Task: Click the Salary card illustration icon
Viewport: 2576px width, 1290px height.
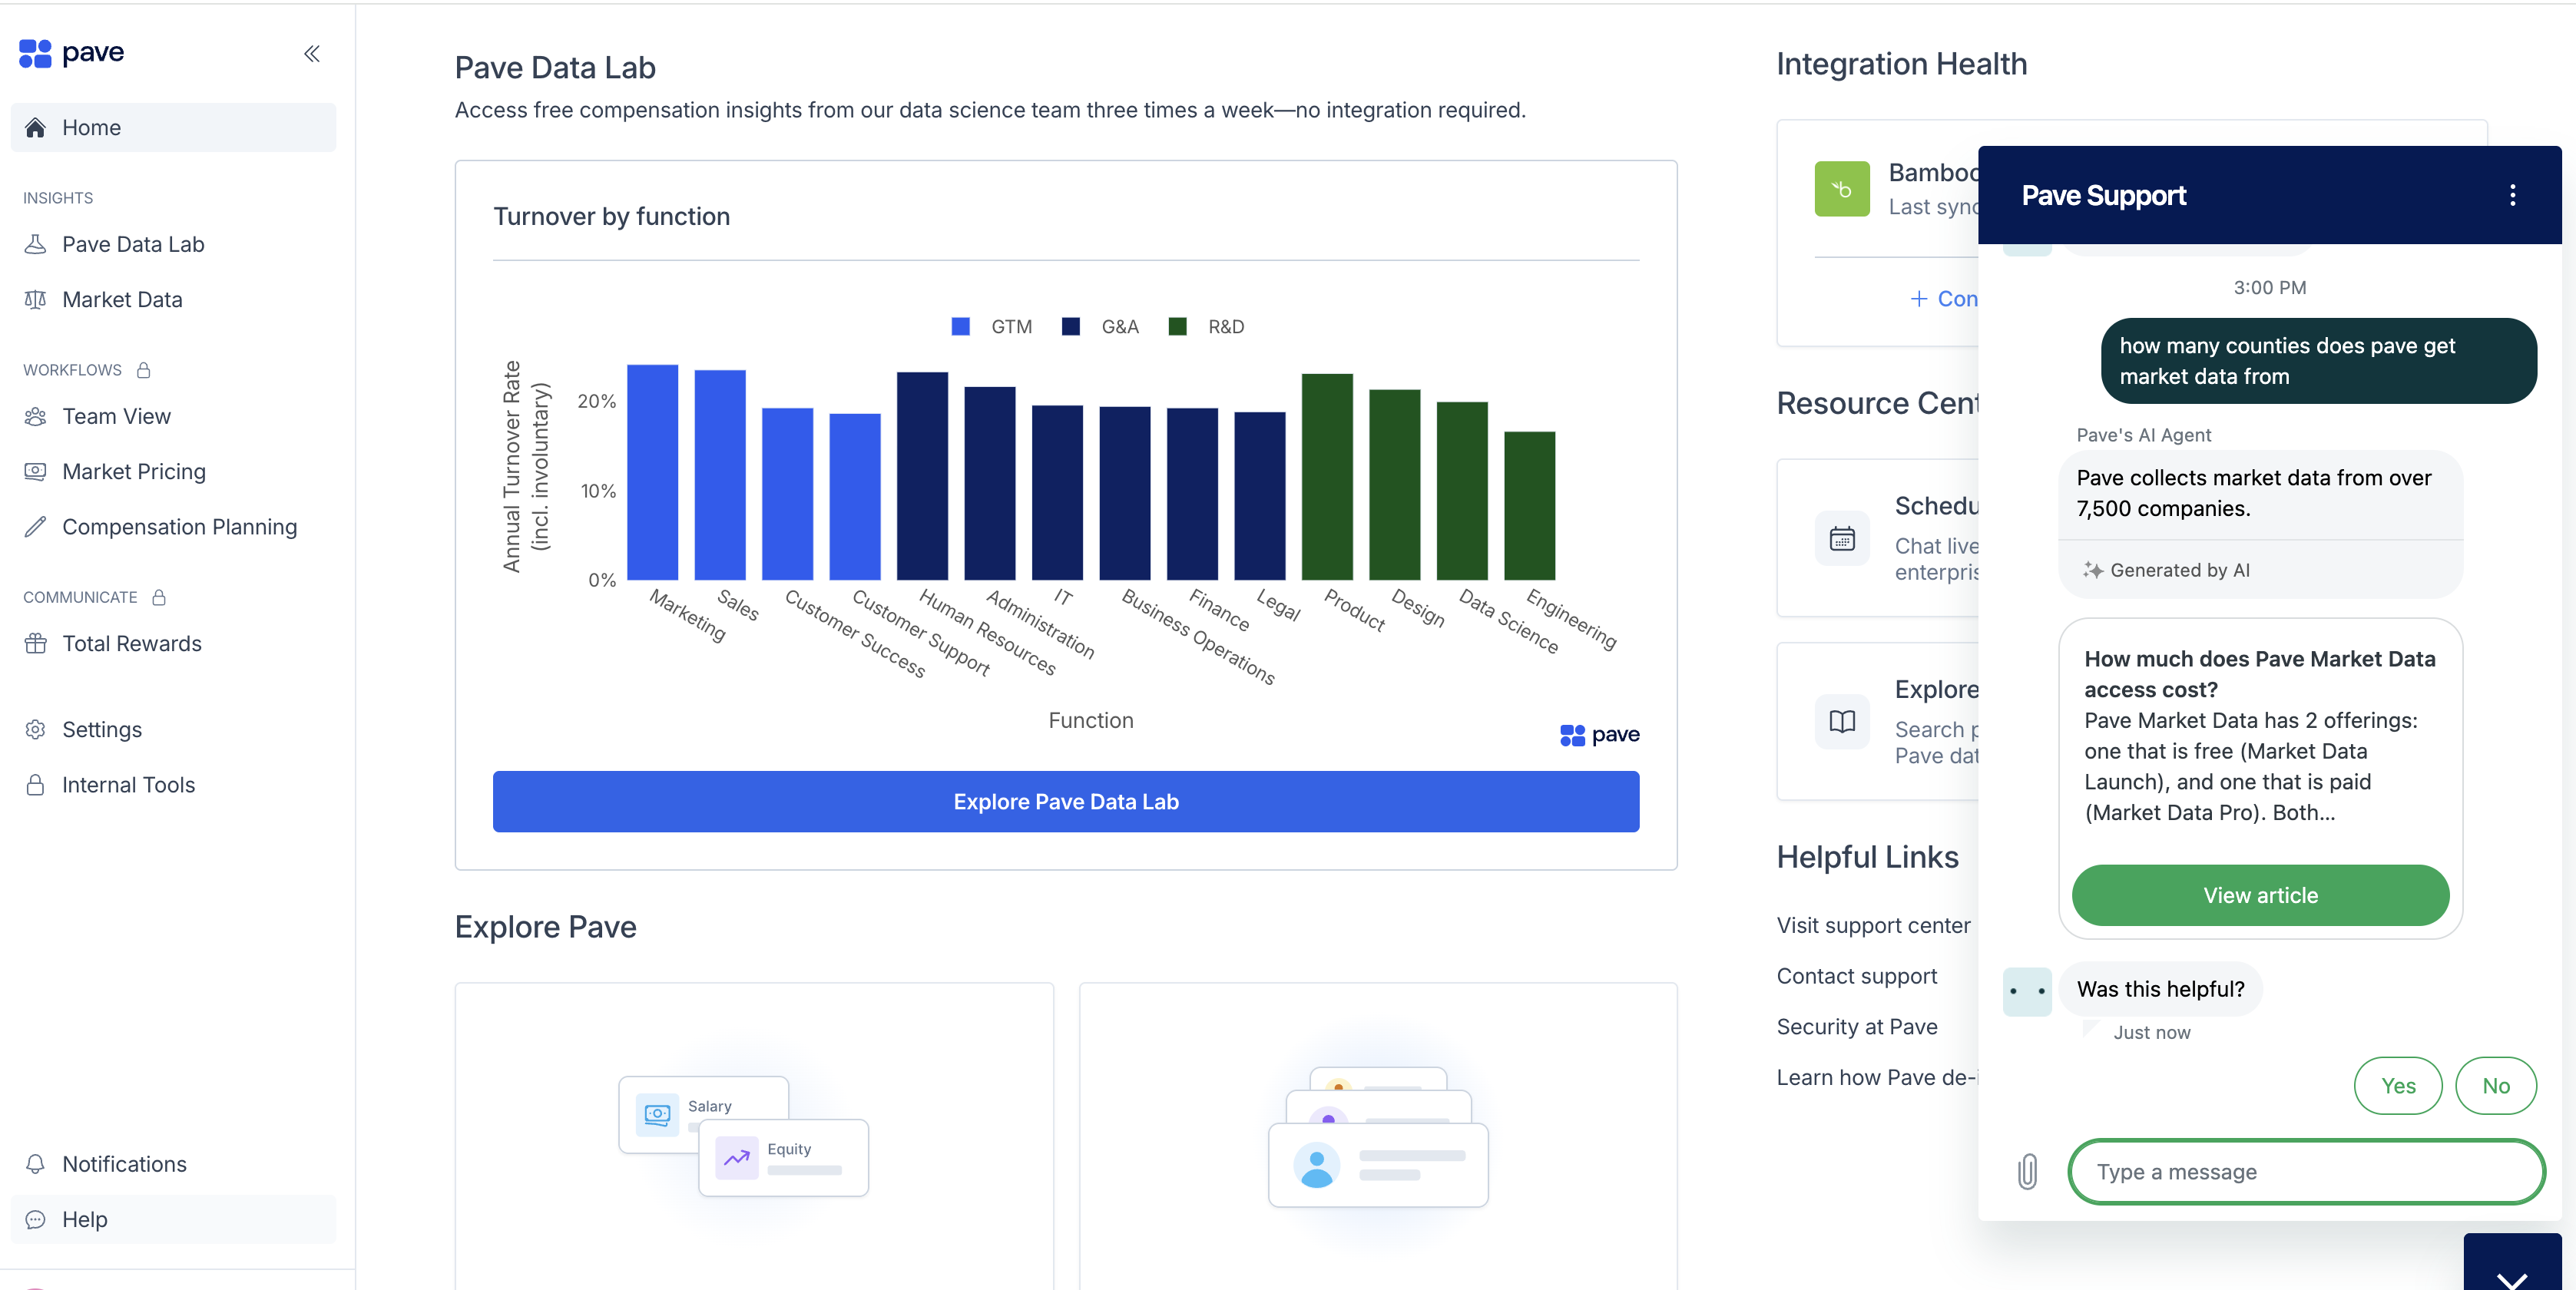Action: tap(657, 1114)
